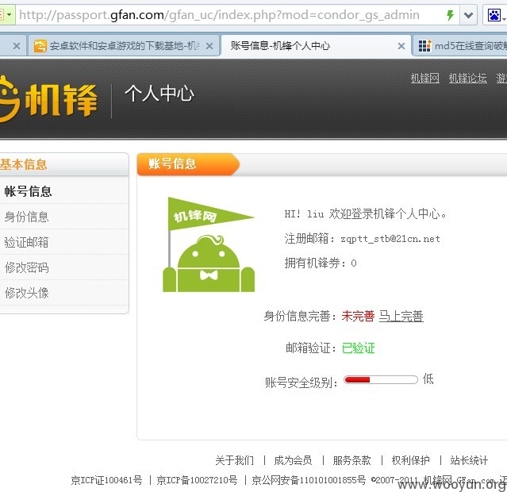Open the 站长统计 footer link
507x492 pixels.
(469, 460)
